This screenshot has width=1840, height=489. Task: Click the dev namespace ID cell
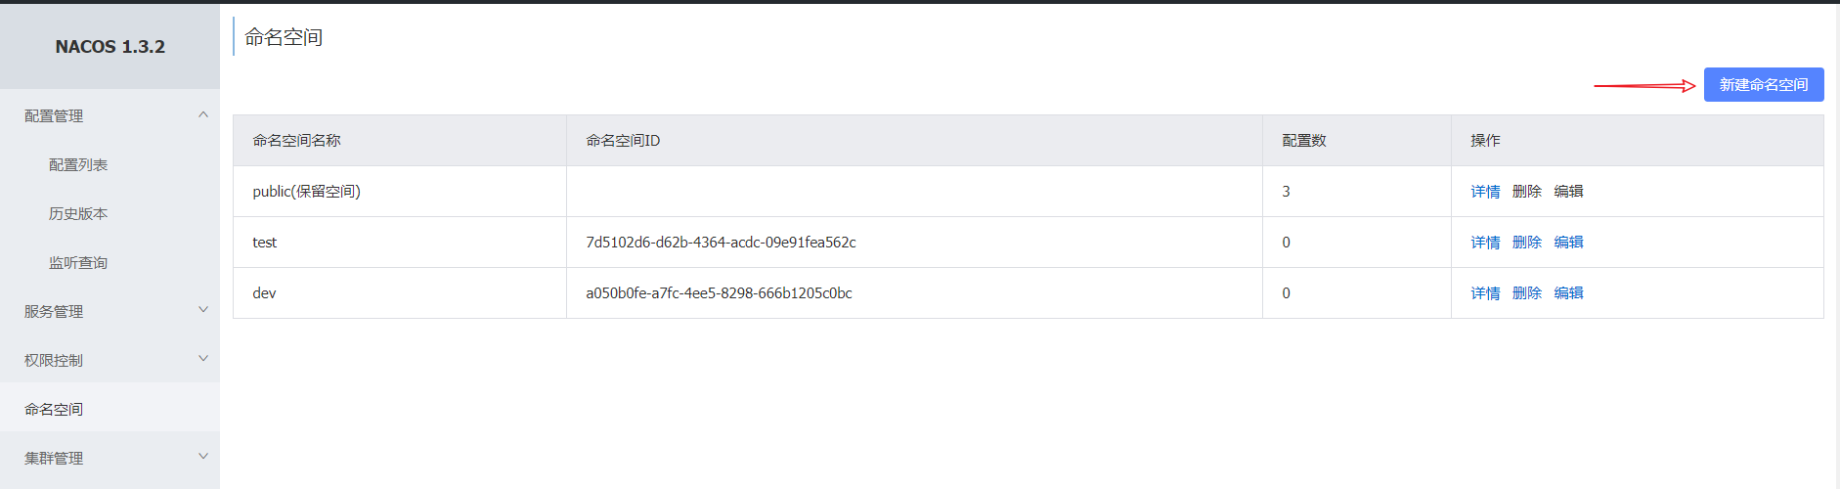pos(719,293)
